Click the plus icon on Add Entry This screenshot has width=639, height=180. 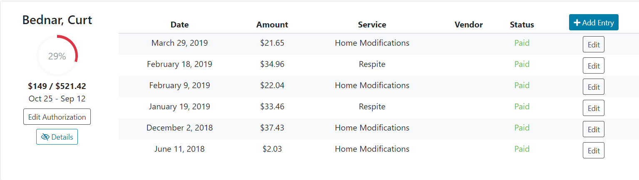(577, 23)
